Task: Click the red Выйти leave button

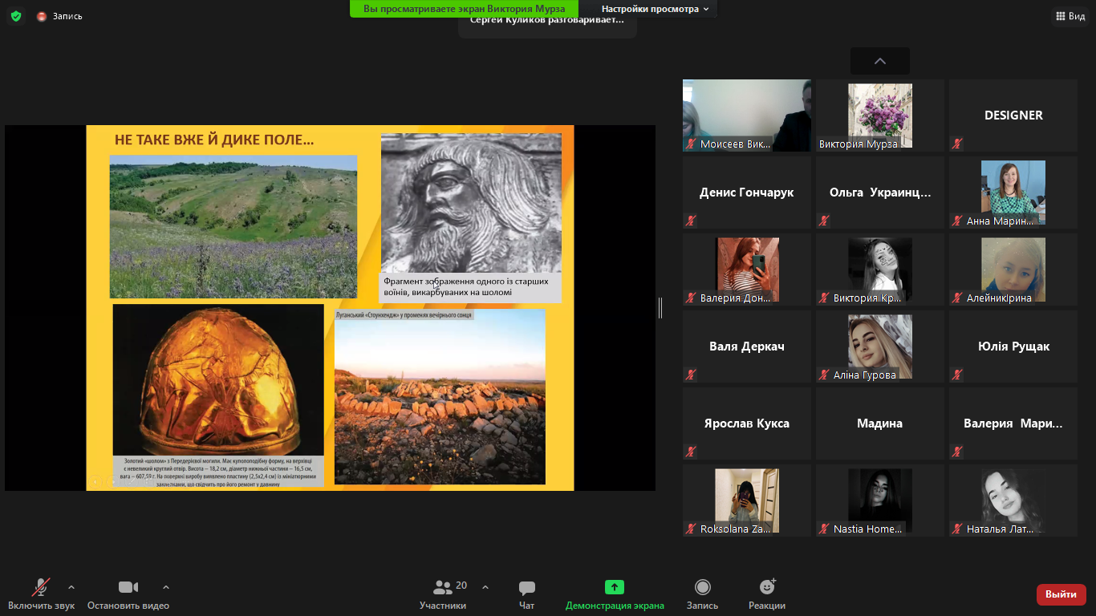Action: pos(1061,594)
